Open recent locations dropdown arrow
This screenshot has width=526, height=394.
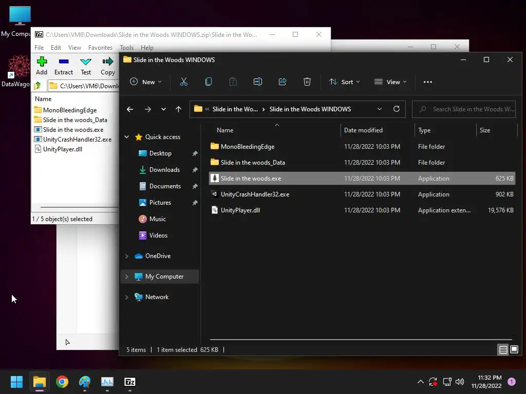point(163,109)
